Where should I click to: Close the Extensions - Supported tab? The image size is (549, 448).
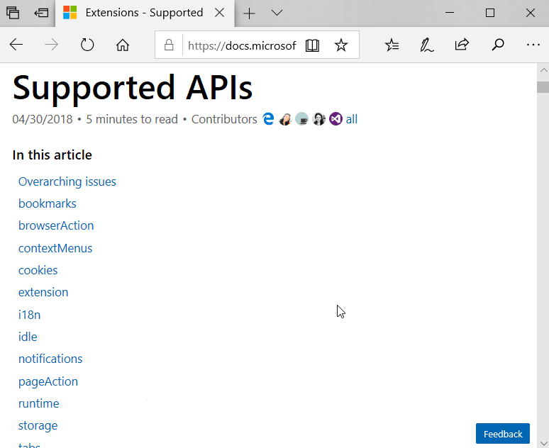220,13
